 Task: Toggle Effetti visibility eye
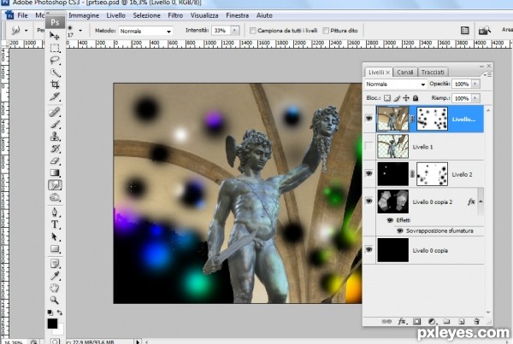(x=390, y=220)
